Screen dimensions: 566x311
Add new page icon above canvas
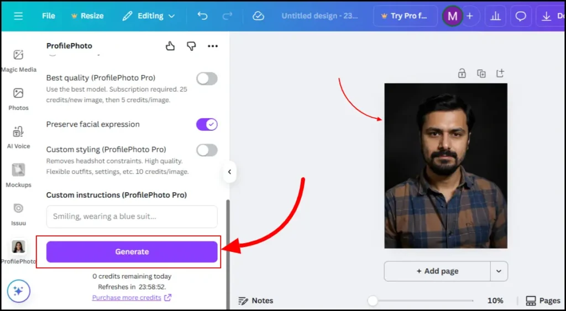(500, 73)
